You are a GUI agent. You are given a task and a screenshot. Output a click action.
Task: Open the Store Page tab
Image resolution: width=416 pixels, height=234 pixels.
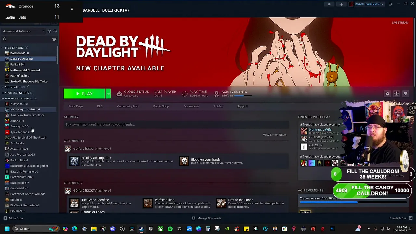[75, 106]
